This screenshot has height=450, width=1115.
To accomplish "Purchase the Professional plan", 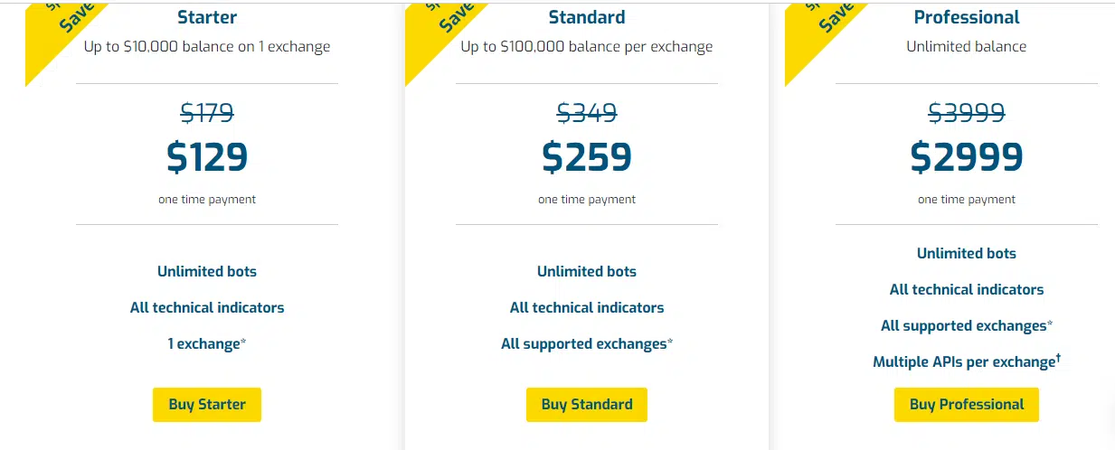I will (x=967, y=405).
